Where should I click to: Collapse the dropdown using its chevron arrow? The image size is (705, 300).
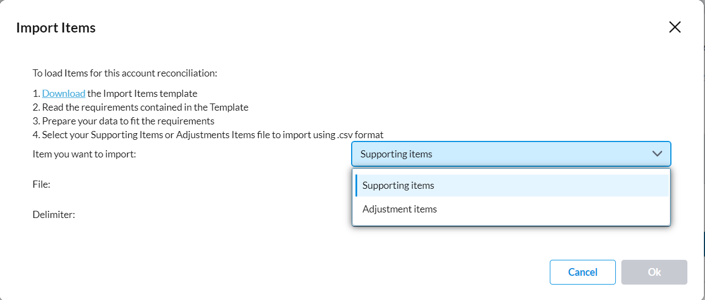pos(657,154)
